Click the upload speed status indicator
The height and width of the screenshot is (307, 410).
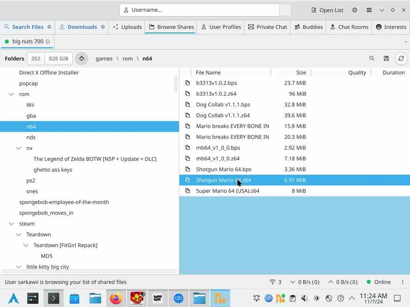pyautogui.click(x=343, y=282)
